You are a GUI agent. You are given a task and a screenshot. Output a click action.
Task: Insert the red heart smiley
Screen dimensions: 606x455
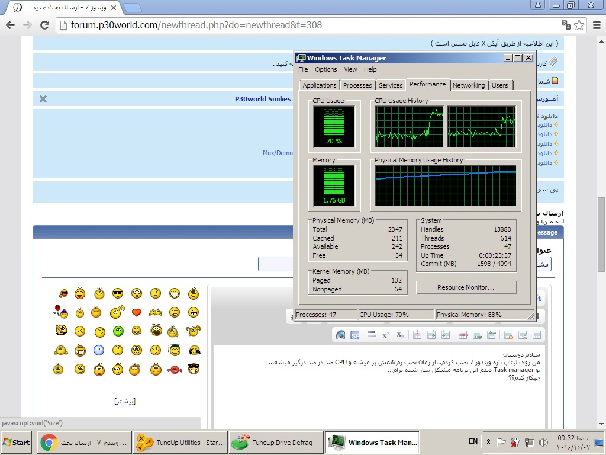point(137,312)
